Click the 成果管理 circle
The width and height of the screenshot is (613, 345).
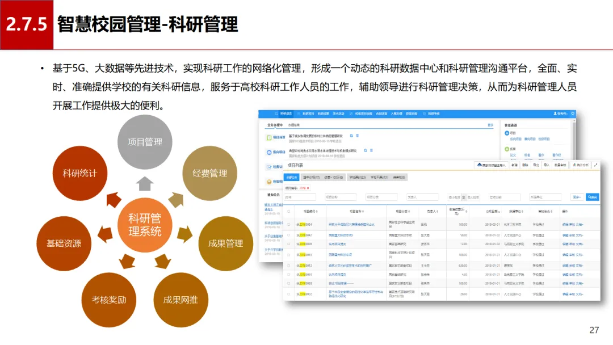[x=225, y=243]
